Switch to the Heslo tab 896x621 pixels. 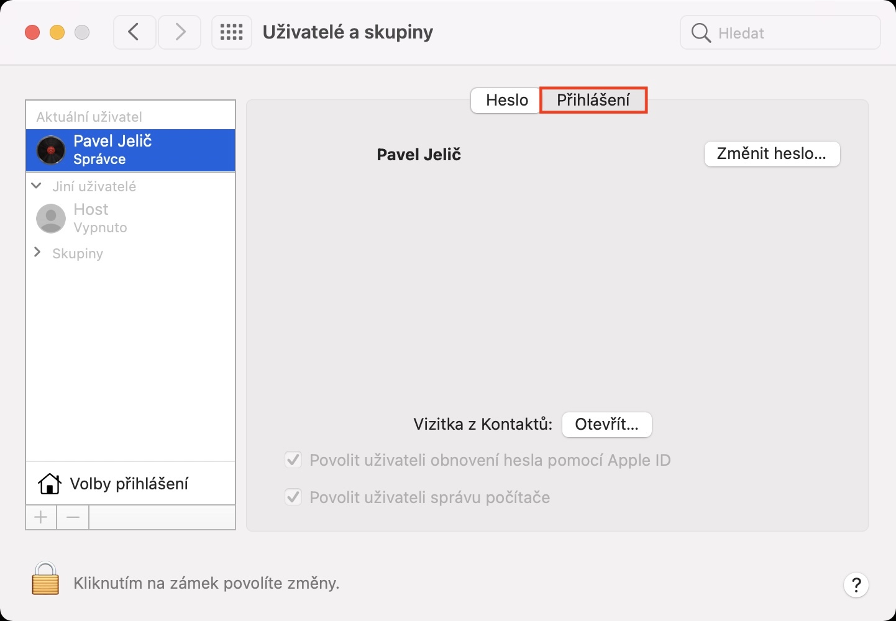506,100
